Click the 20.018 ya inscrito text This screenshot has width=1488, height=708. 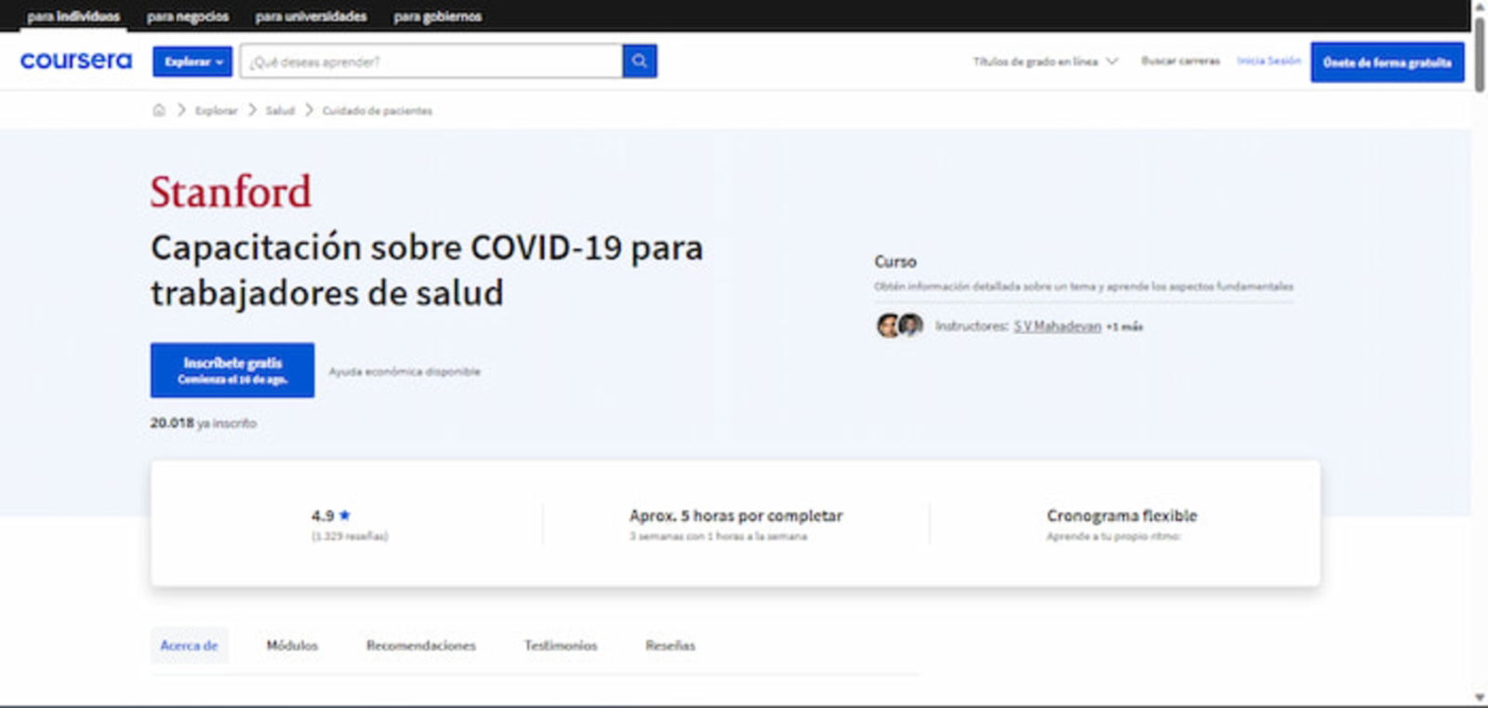(x=204, y=422)
